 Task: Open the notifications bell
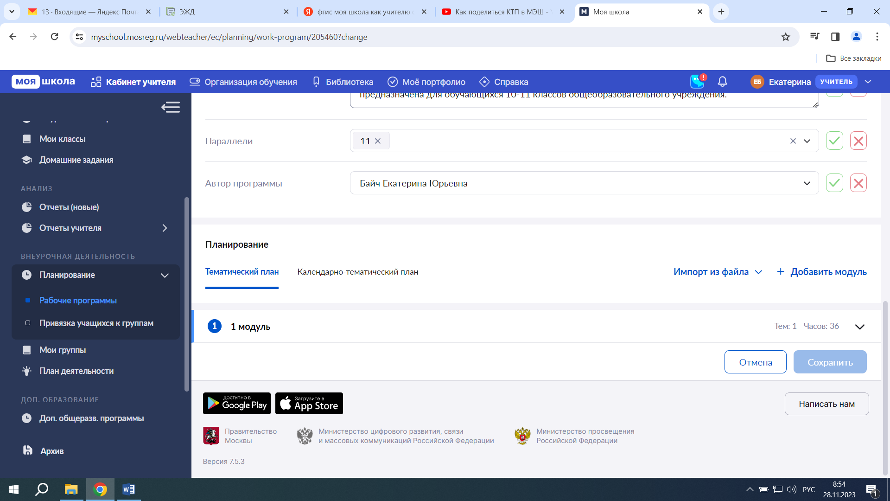tap(722, 82)
